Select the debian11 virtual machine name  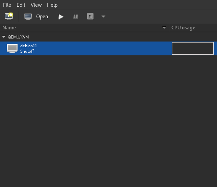[x=28, y=46]
